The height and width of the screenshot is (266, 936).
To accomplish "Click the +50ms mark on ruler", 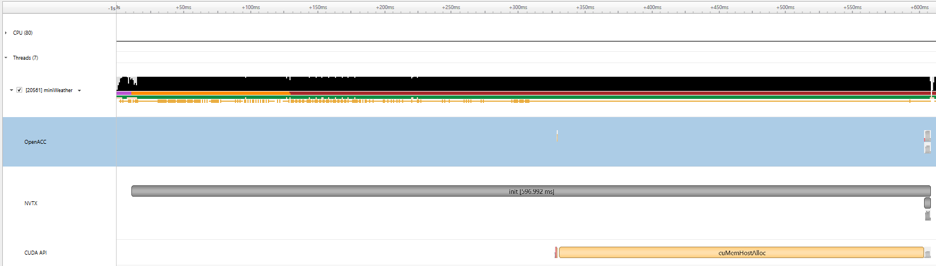I will [184, 8].
